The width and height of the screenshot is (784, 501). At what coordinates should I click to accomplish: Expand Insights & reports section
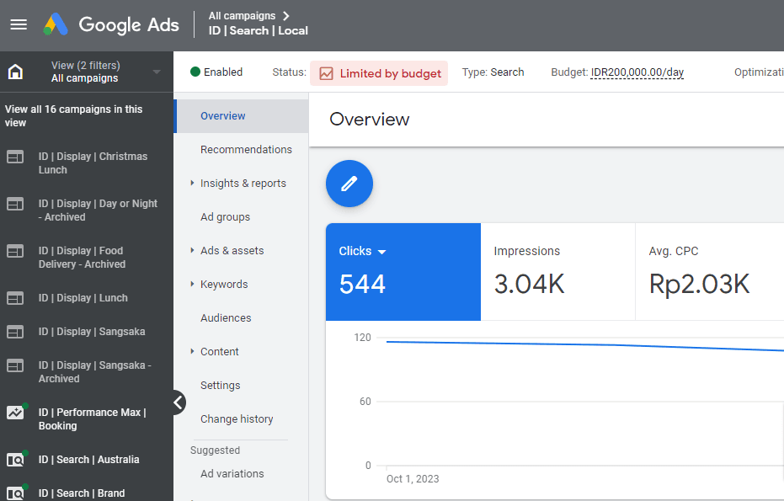tap(193, 184)
